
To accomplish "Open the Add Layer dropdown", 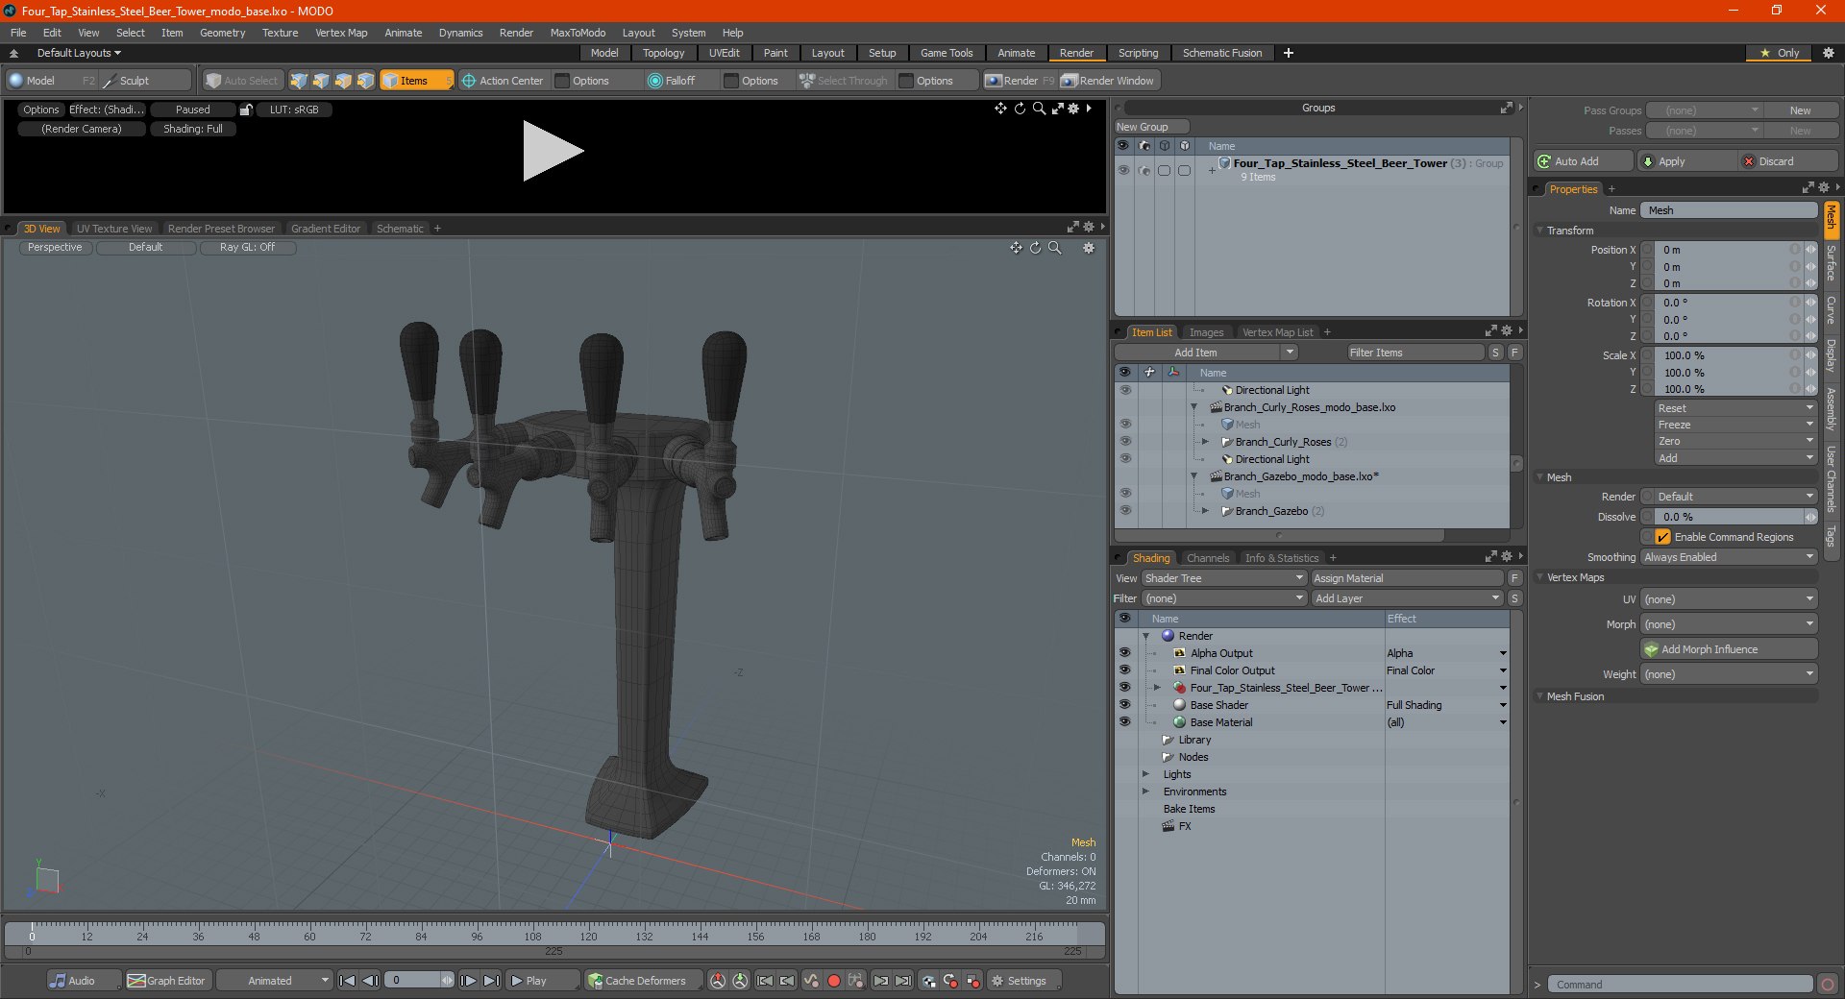I will pyautogui.click(x=1407, y=598).
